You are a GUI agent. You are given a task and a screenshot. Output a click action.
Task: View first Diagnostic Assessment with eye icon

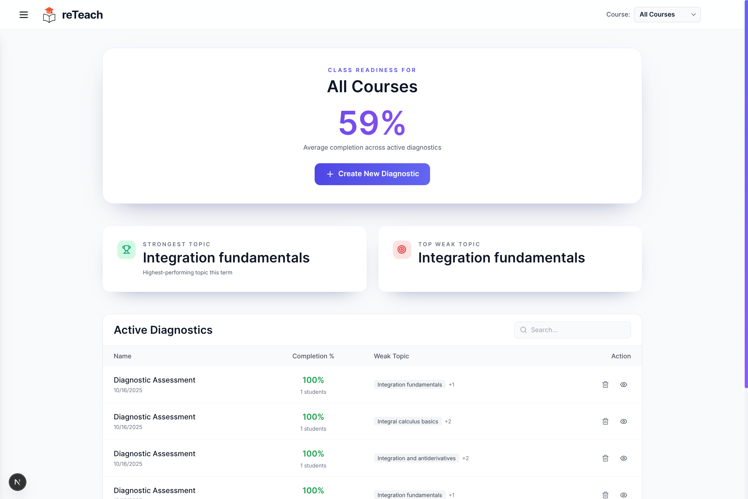623,385
